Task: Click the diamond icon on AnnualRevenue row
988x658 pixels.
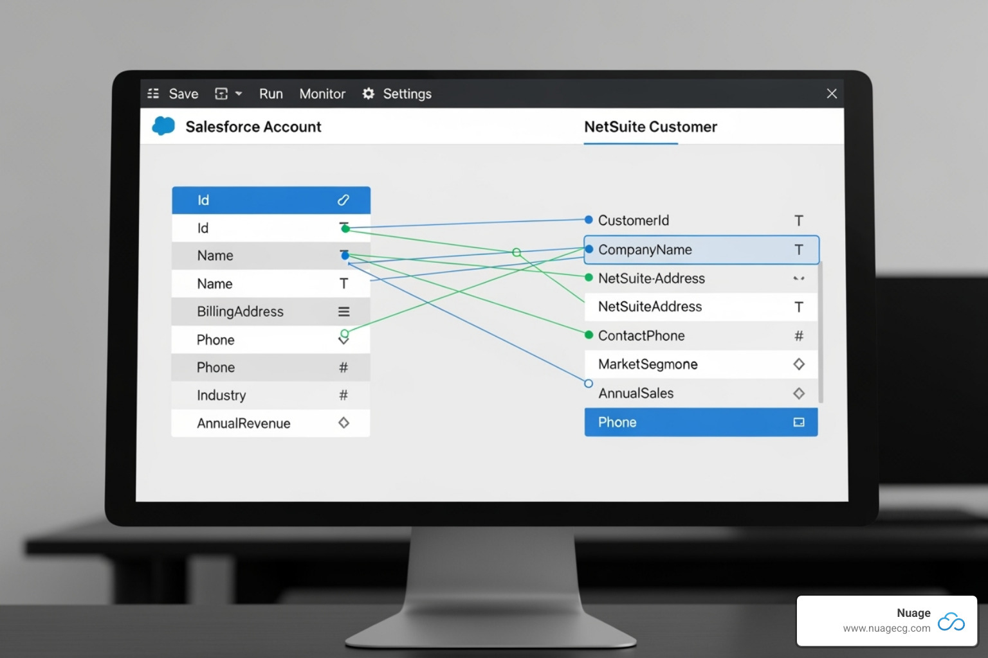Action: click(x=343, y=423)
